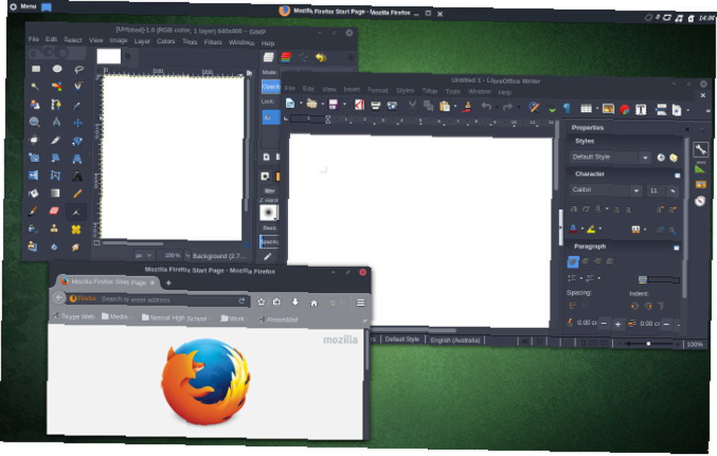The height and width of the screenshot is (456, 717).
Task: Select the Scissors Select tool in GIMP
Action: coord(78,87)
